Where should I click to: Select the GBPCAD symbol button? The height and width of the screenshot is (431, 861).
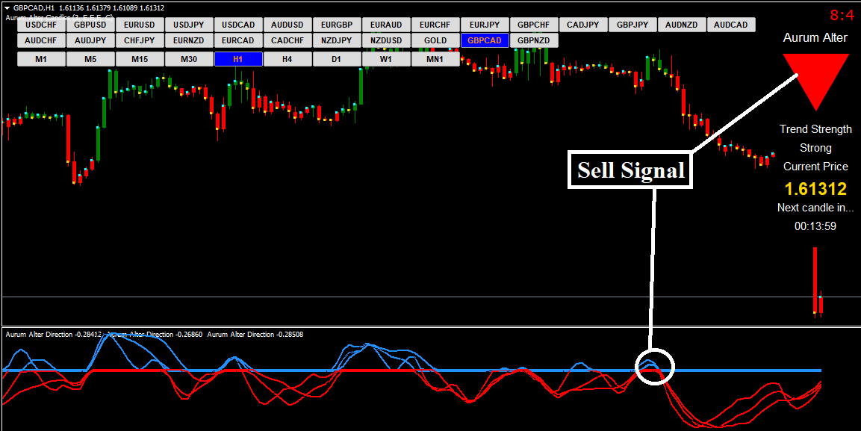pyautogui.click(x=484, y=40)
